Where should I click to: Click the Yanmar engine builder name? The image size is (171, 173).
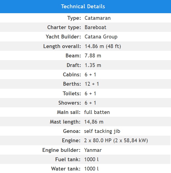[x=93, y=150]
